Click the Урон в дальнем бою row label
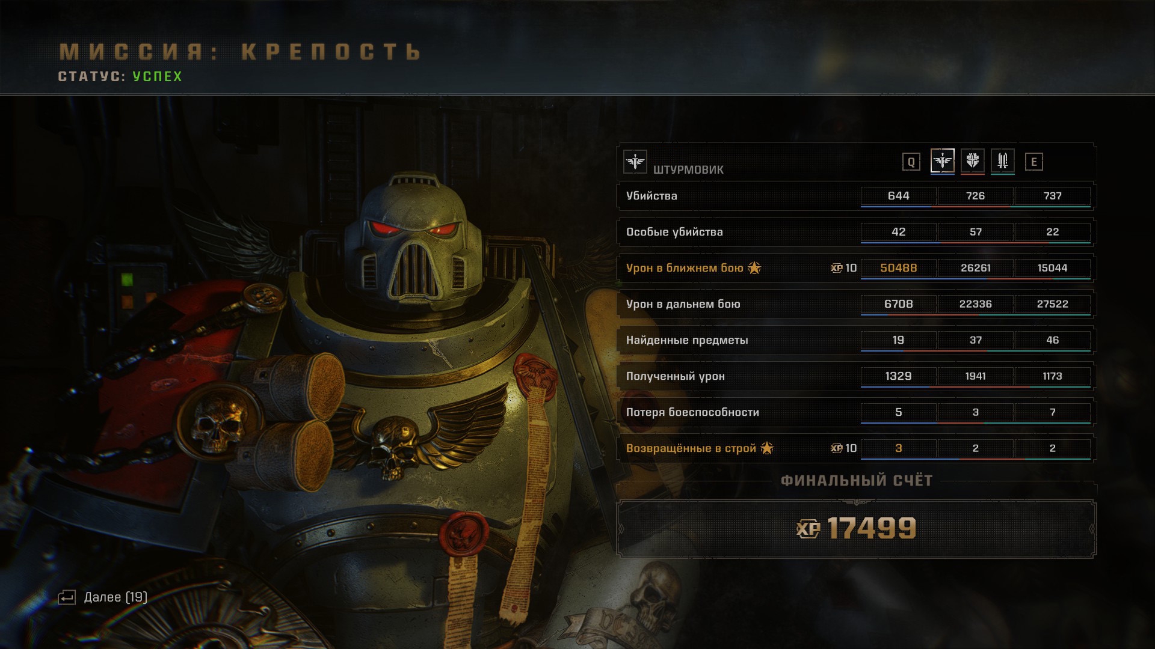This screenshot has width=1155, height=649. coord(683,304)
